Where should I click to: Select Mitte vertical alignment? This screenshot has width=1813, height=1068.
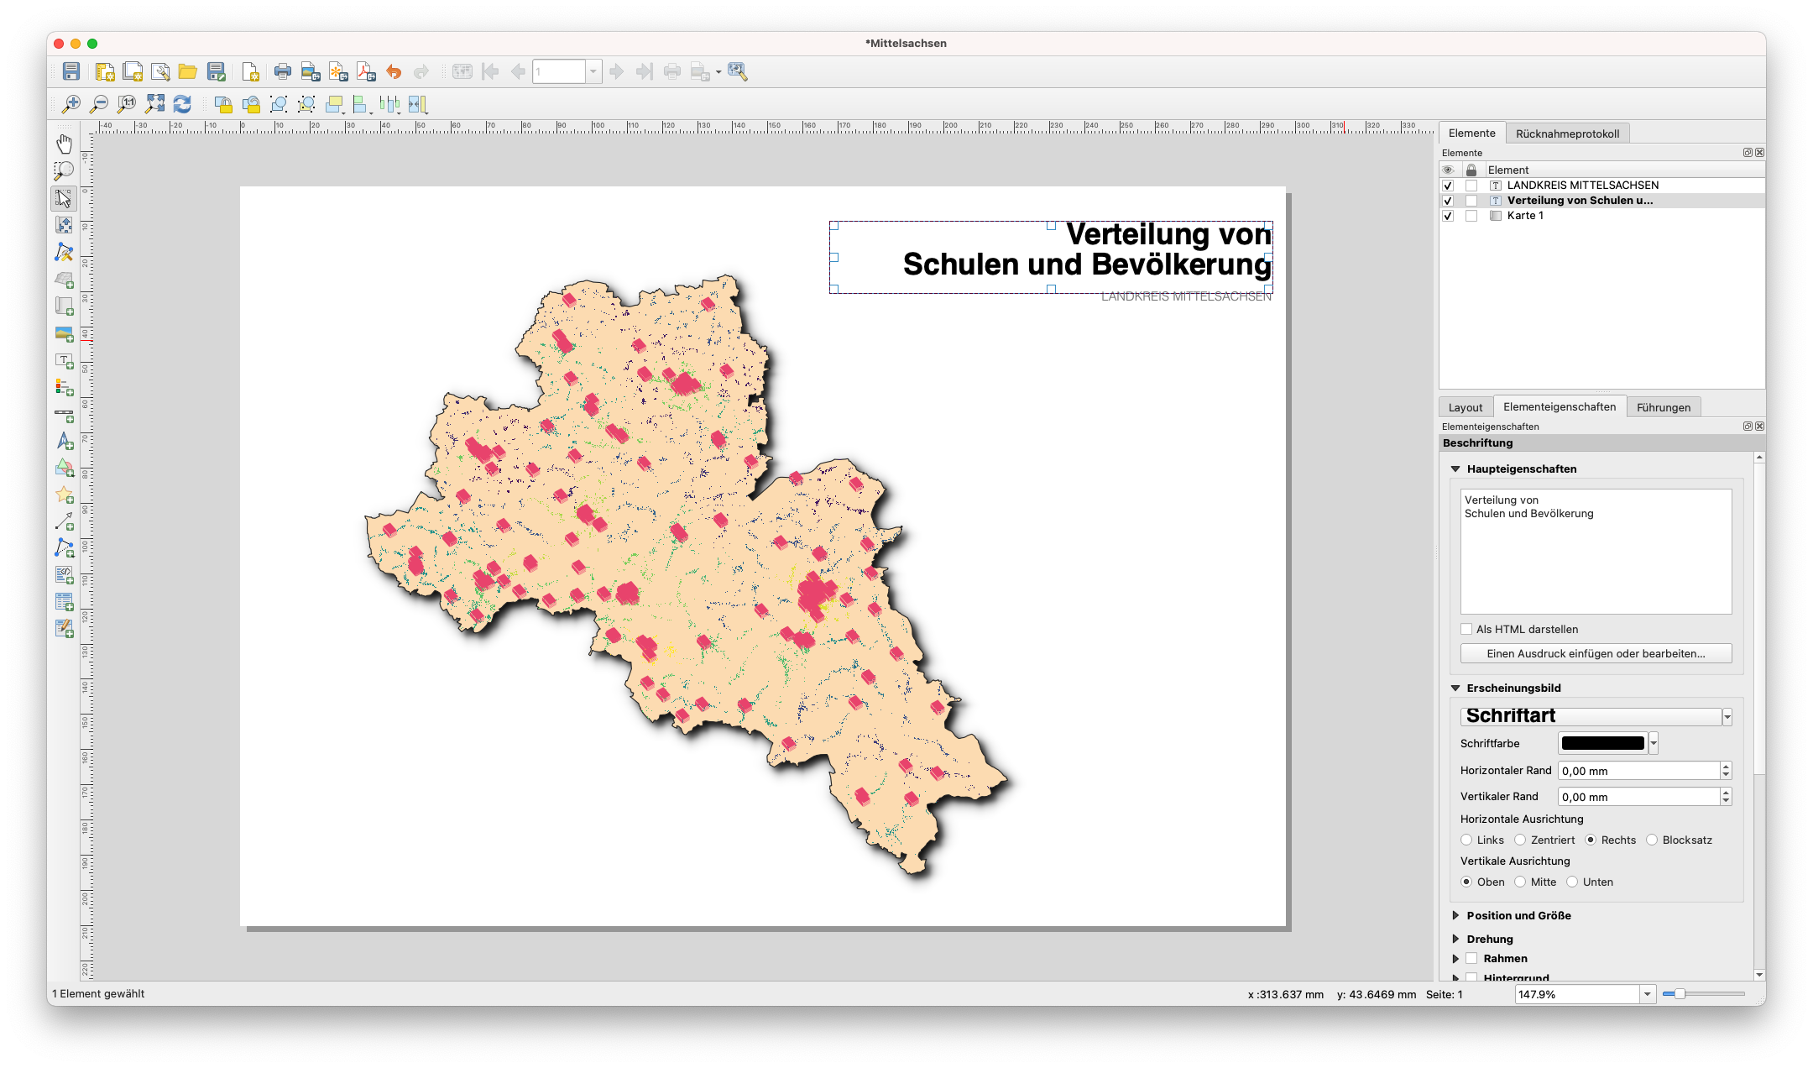coord(1520,882)
